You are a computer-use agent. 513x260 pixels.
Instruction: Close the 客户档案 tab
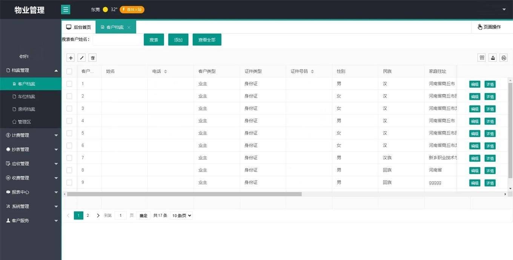(129, 28)
